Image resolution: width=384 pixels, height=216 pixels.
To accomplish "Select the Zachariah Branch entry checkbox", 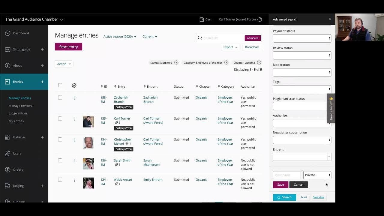I will (60, 97).
